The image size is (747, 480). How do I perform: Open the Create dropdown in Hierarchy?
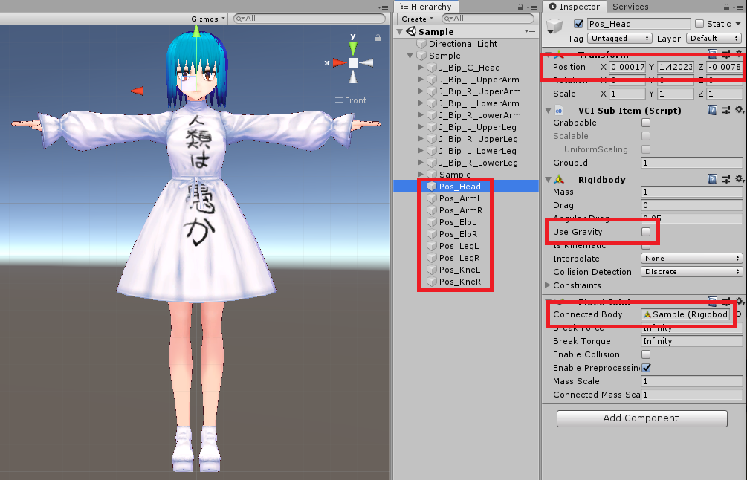417,19
